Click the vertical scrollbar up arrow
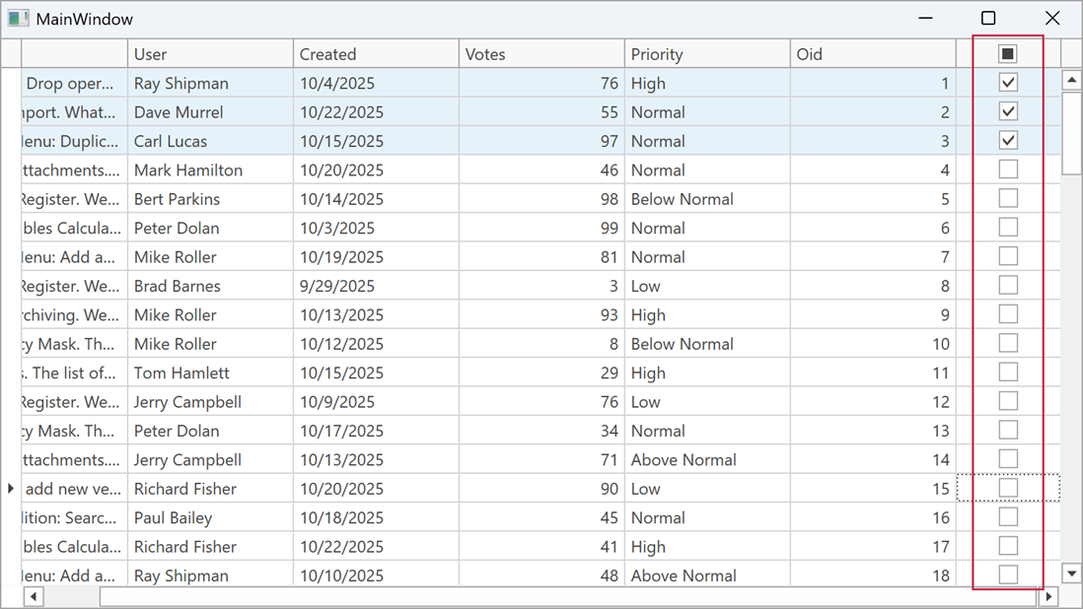This screenshot has width=1083, height=609. [x=1071, y=80]
